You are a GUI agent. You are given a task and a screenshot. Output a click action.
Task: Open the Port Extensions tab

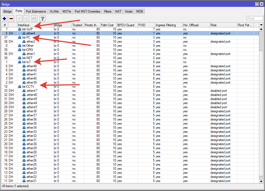point(36,11)
